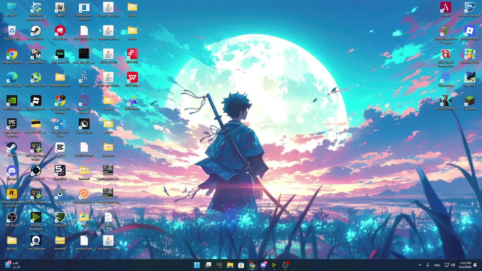Select the Free Fire desktop icon
The width and height of the screenshot is (482, 271).
pos(470,80)
